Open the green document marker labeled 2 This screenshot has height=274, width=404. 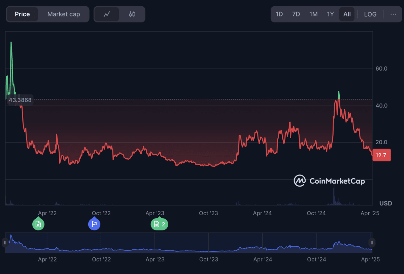(x=159, y=224)
